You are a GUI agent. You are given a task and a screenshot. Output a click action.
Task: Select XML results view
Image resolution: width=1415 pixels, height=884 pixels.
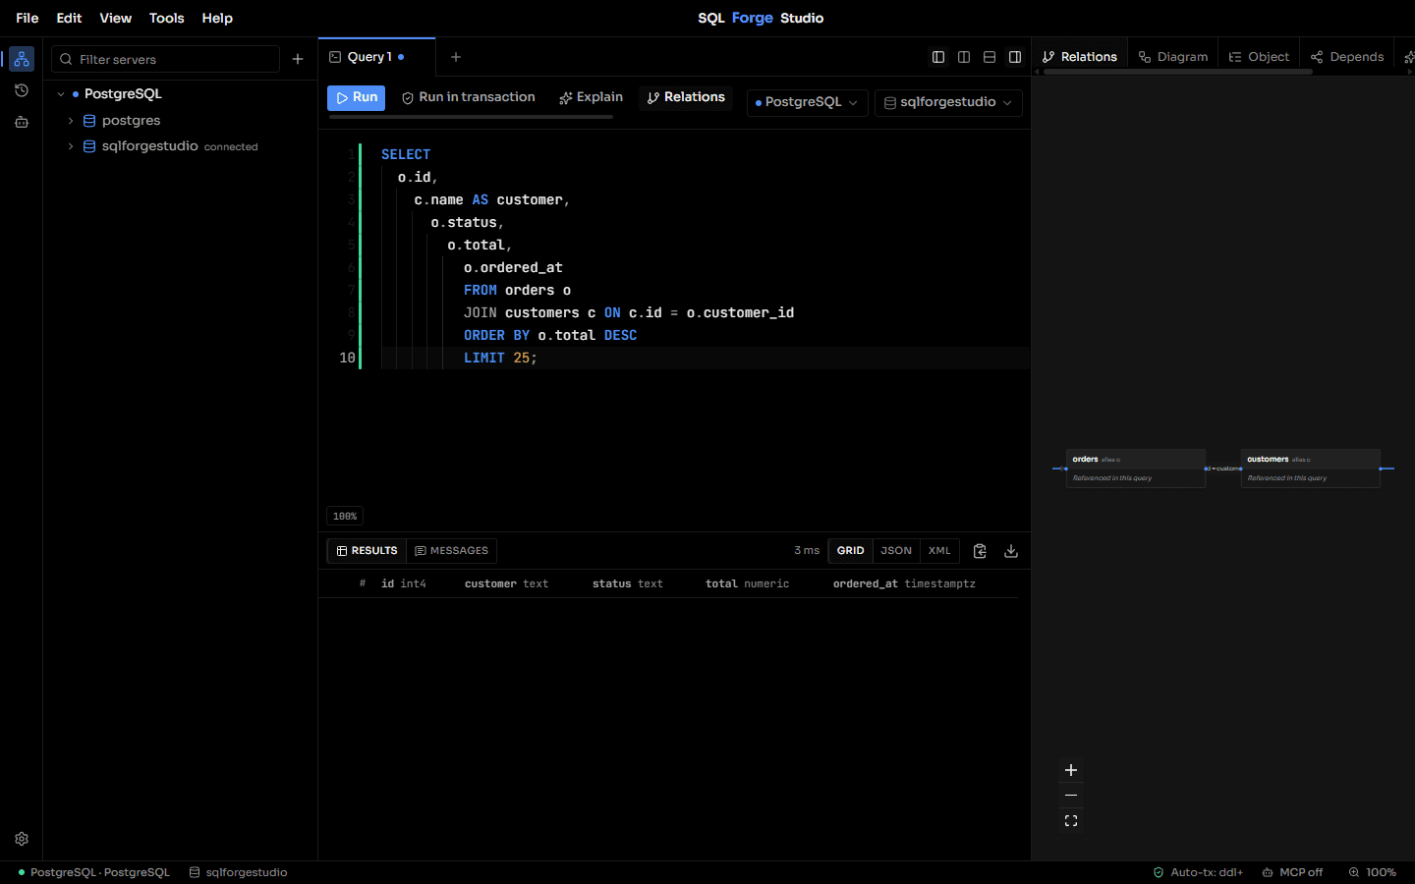[939, 551]
